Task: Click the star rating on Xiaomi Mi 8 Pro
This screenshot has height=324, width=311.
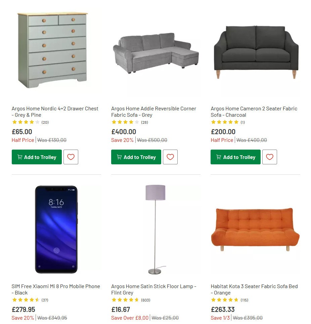Action: [x=25, y=300]
